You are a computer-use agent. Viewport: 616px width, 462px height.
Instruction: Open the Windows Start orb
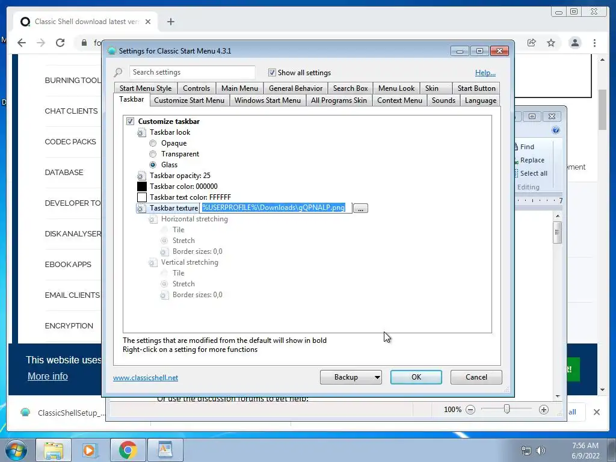tap(15, 450)
